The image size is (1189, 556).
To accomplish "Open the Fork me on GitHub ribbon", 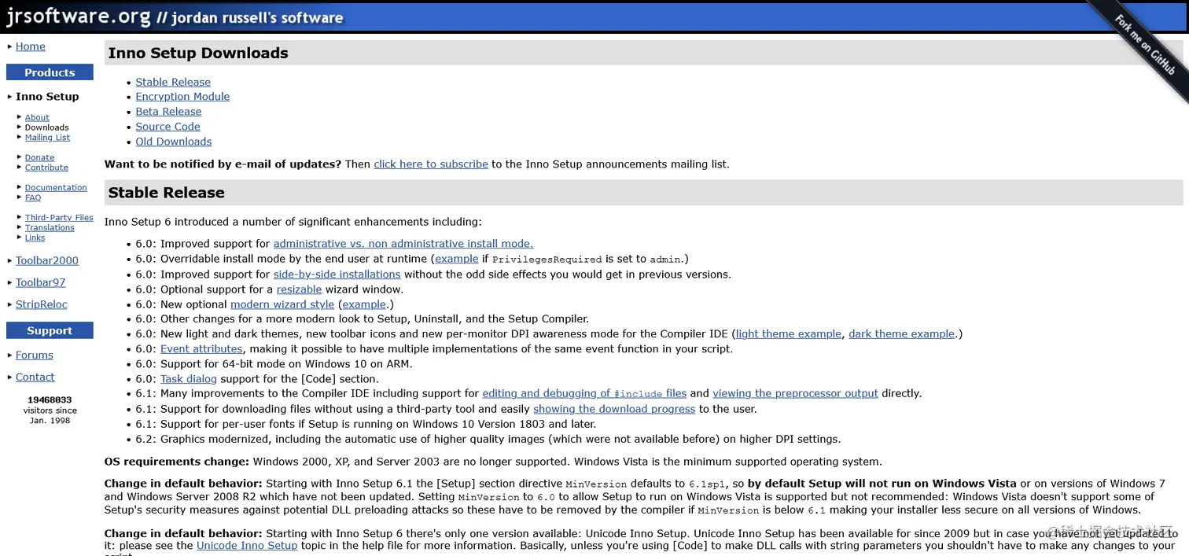I will point(1145,46).
